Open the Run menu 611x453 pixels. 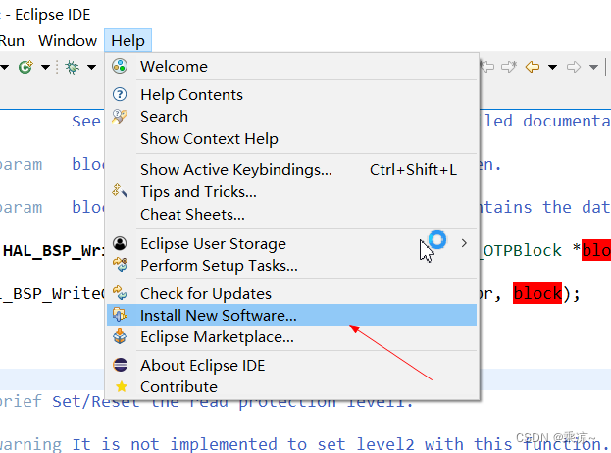(12, 40)
